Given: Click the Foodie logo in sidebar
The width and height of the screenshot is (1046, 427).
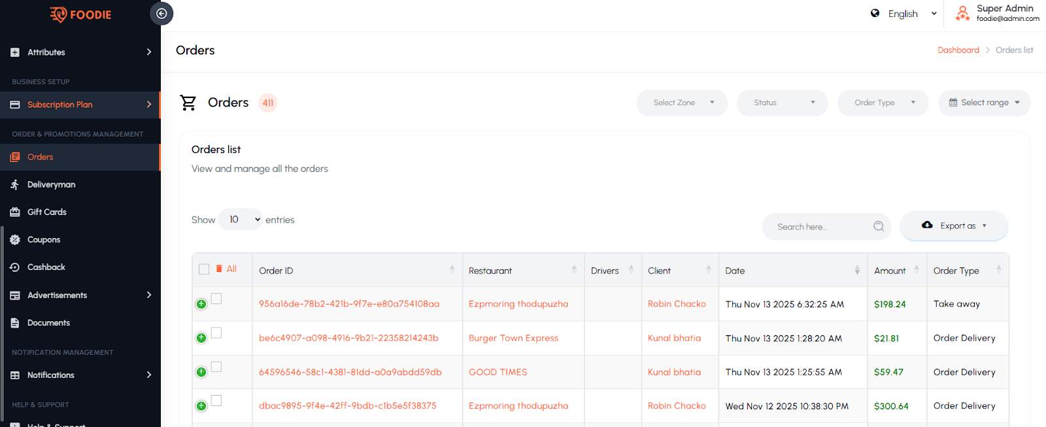Looking at the screenshot, I should point(80,14).
